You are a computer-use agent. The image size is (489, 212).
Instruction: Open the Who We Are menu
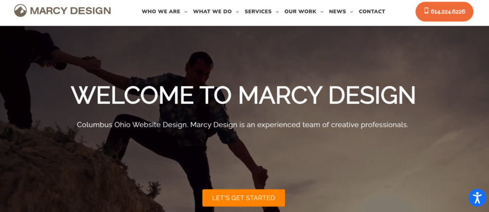point(161,11)
